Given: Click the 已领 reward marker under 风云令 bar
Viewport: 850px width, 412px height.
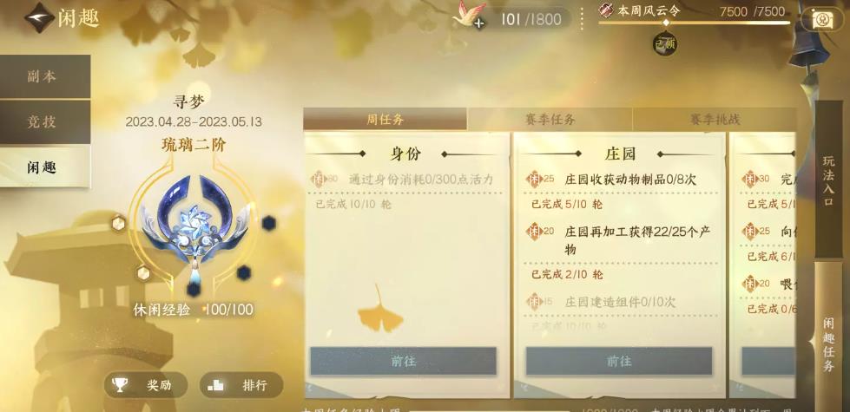Looking at the screenshot, I should click(x=665, y=44).
